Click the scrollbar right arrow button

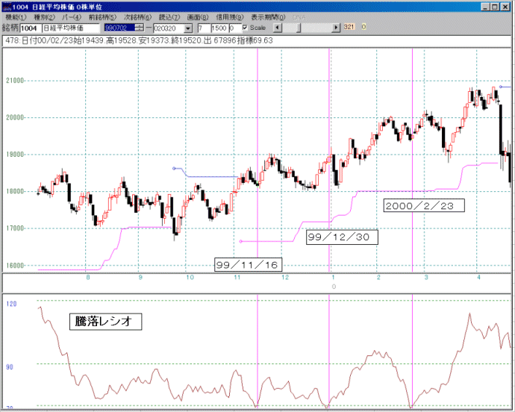tap(335, 28)
